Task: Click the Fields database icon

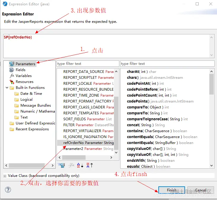Action: [12, 70]
